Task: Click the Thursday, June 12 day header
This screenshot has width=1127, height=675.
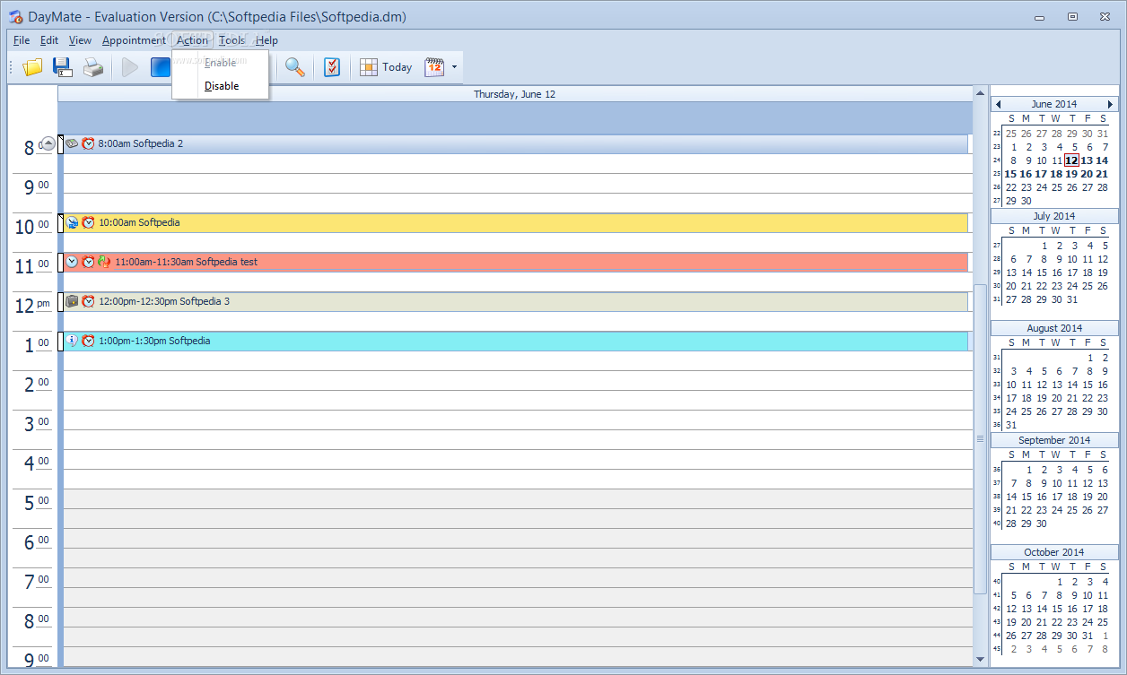Action: 515,94
